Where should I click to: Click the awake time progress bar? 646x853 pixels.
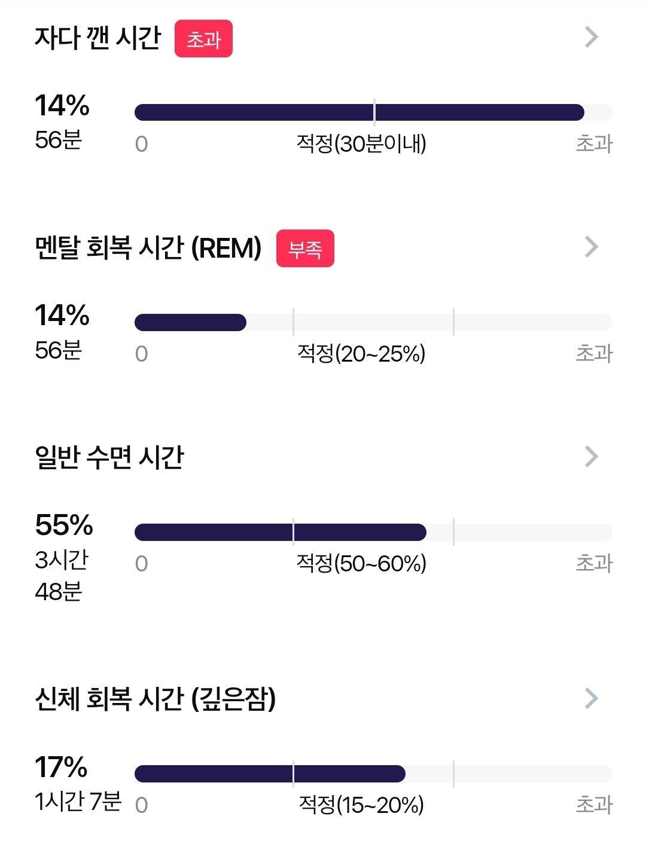(x=373, y=112)
